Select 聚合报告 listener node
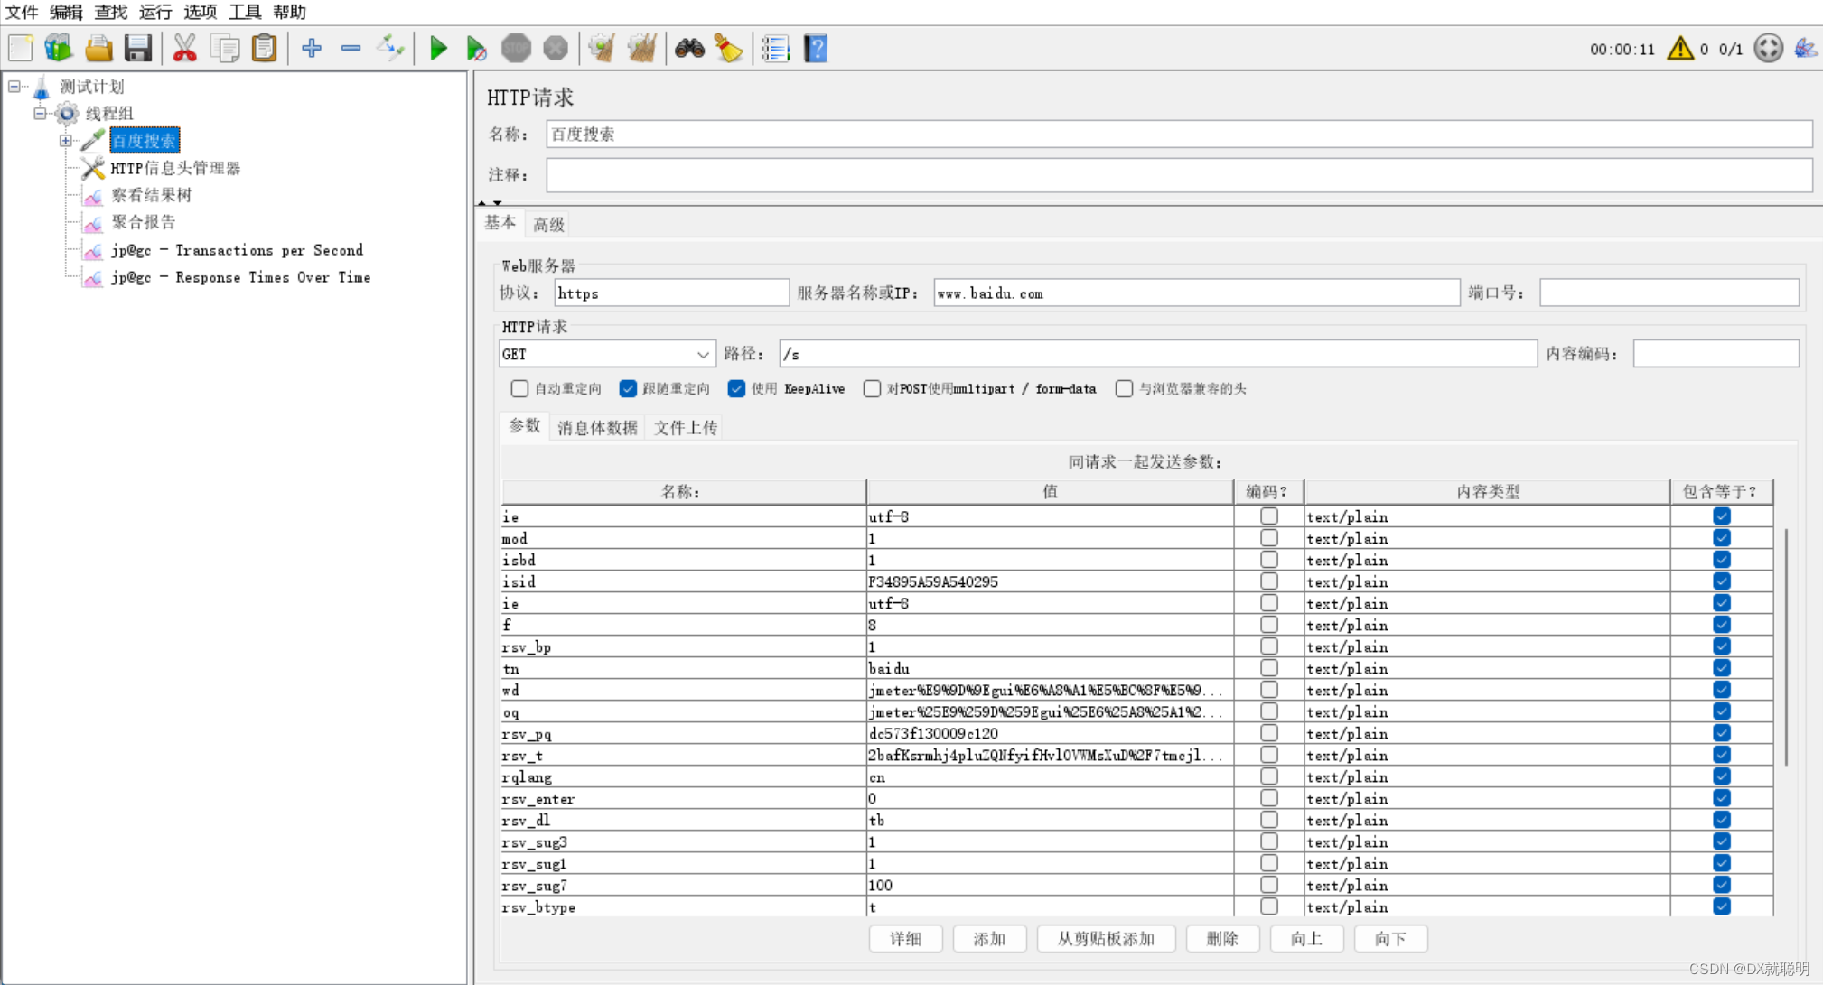 pos(144,222)
